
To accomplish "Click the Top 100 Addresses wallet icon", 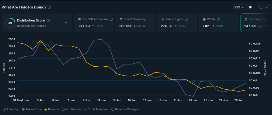I will click(79, 19).
